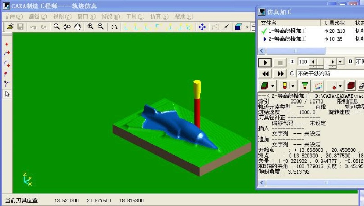The image size is (364, 206).
Task: Select the plain magnifier zoom window tool
Action: point(57,27)
